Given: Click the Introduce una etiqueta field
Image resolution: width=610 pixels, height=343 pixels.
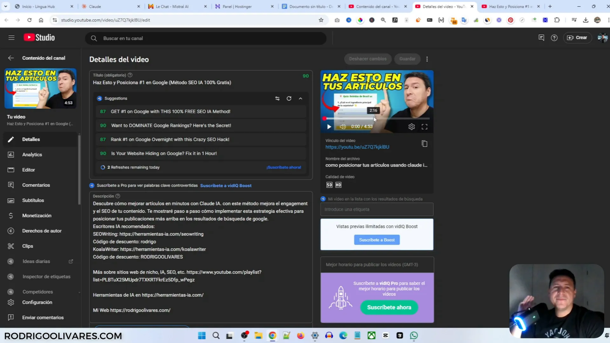Looking at the screenshot, I should [x=377, y=209].
